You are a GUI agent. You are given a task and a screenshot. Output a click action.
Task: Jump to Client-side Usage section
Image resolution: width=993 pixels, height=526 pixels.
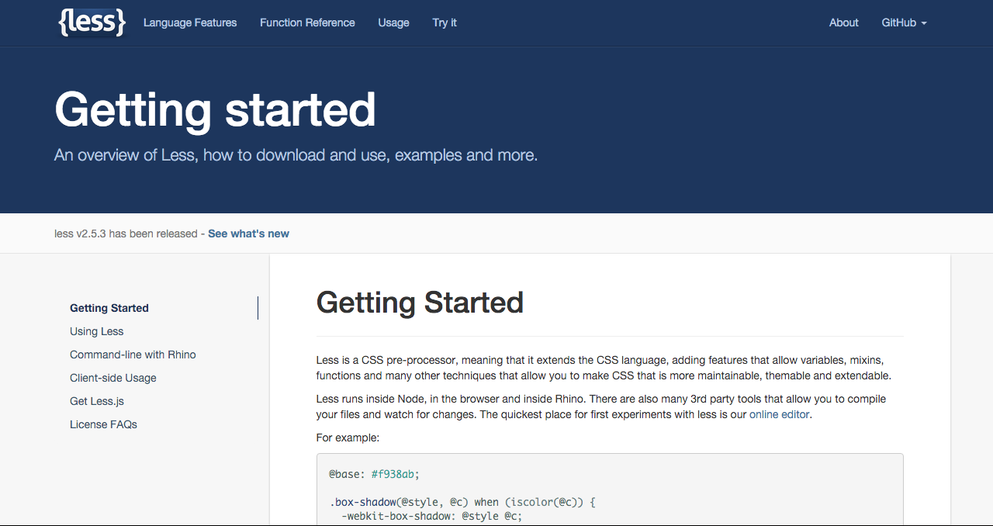(x=113, y=378)
